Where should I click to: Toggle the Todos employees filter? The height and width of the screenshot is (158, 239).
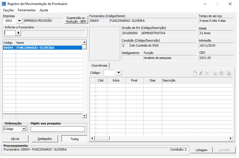point(74,139)
